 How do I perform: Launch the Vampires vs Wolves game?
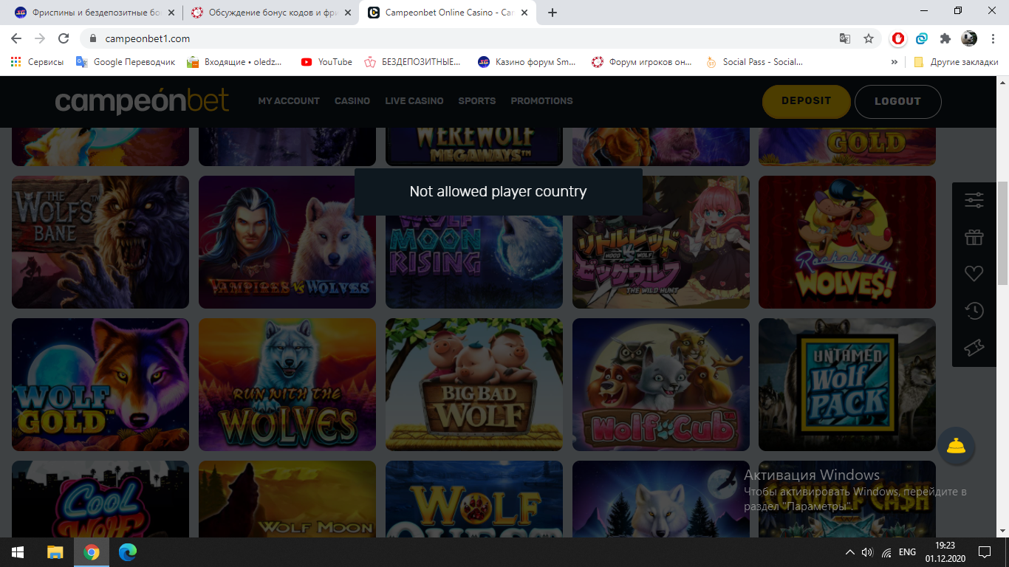click(x=287, y=242)
